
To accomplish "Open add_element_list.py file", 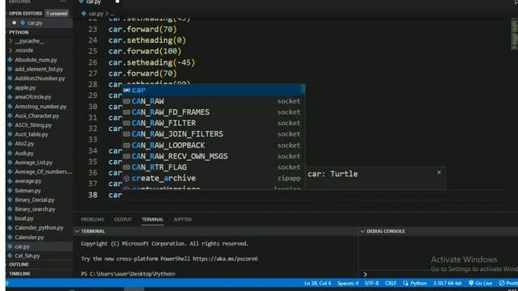I will (39, 70).
